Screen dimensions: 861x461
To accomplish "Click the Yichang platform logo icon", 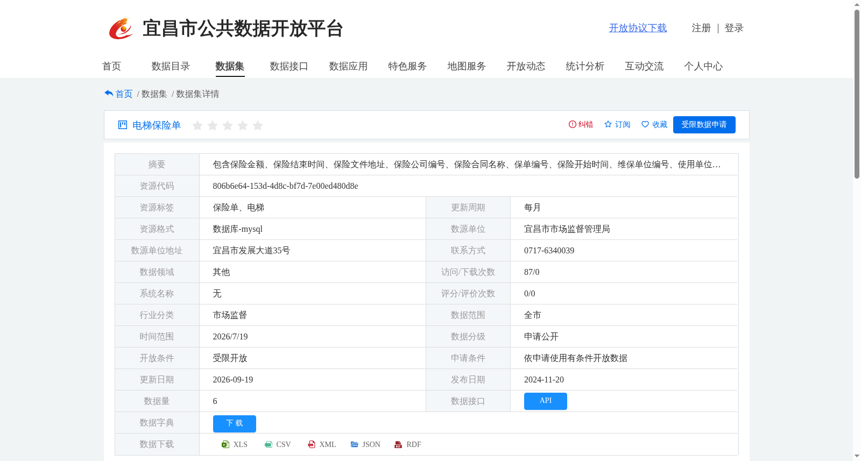I will (x=121, y=29).
